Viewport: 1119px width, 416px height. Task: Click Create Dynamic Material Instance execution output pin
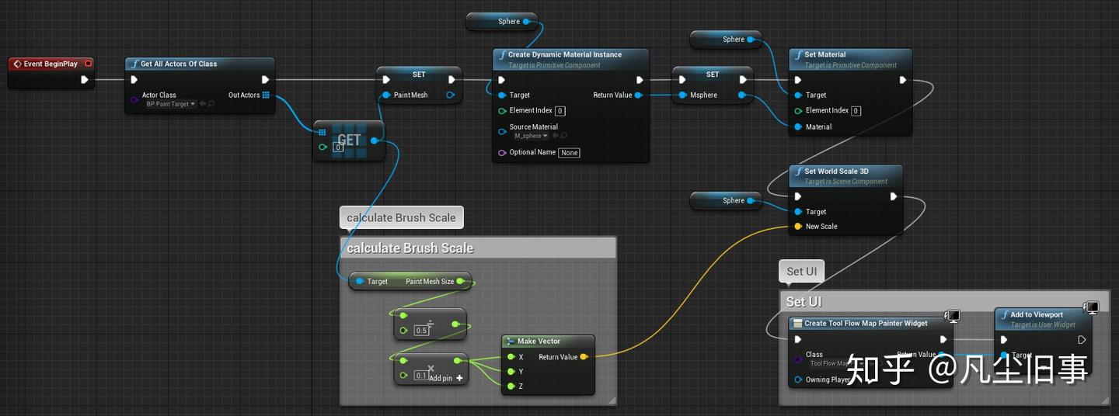(640, 79)
